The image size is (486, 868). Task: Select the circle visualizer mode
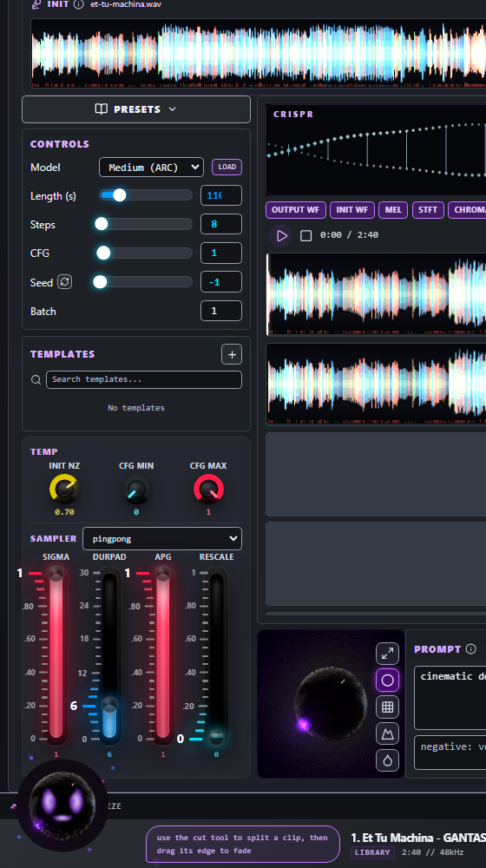(x=387, y=680)
